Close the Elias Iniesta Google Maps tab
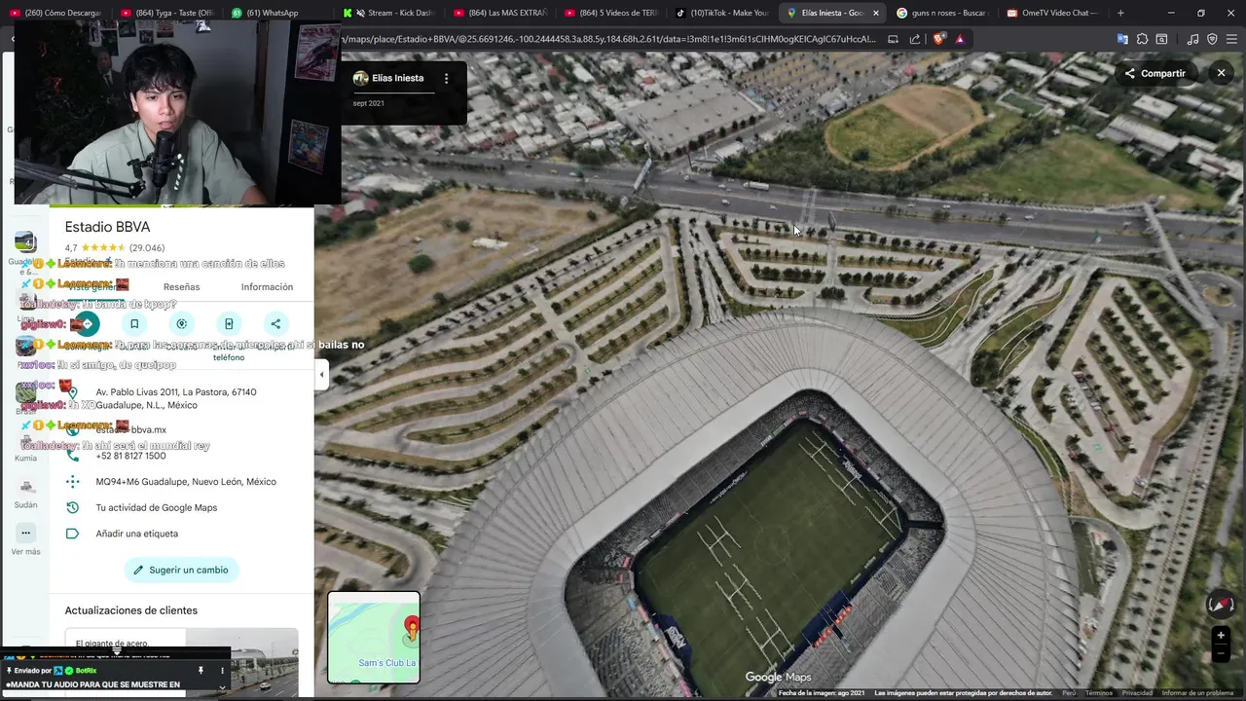1246x701 pixels. (x=876, y=13)
